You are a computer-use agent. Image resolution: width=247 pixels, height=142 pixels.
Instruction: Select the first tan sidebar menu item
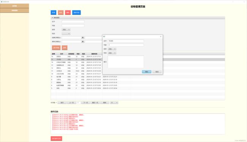click(14, 6)
